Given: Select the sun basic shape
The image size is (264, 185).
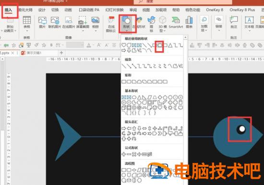Looking at the screenshot, I should tap(170, 108).
